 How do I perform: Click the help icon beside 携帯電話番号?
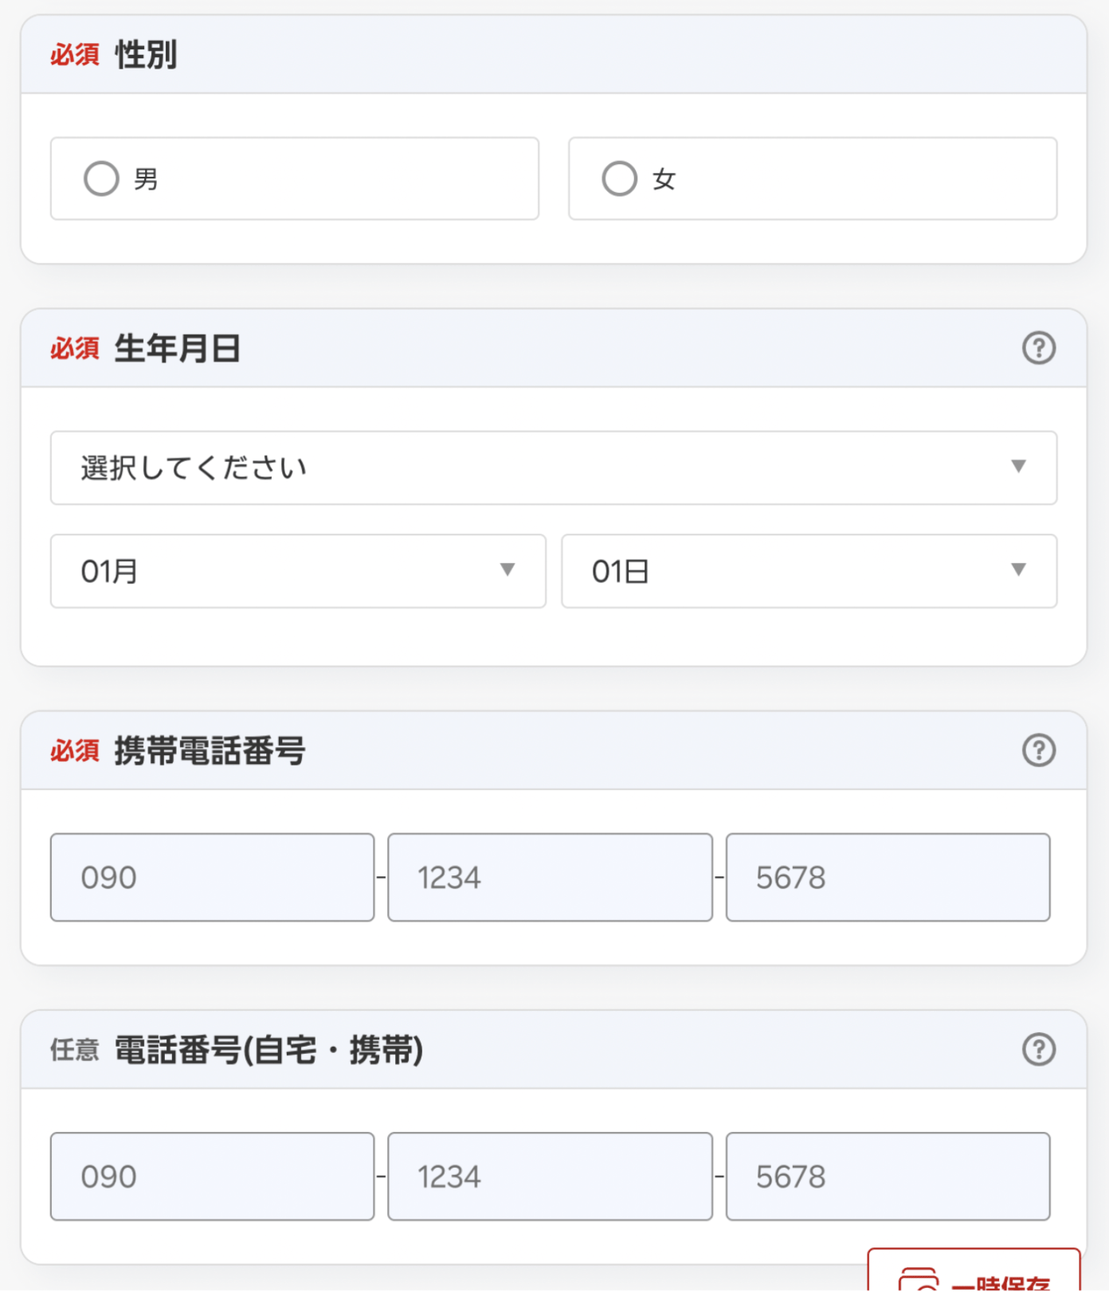point(1039,750)
